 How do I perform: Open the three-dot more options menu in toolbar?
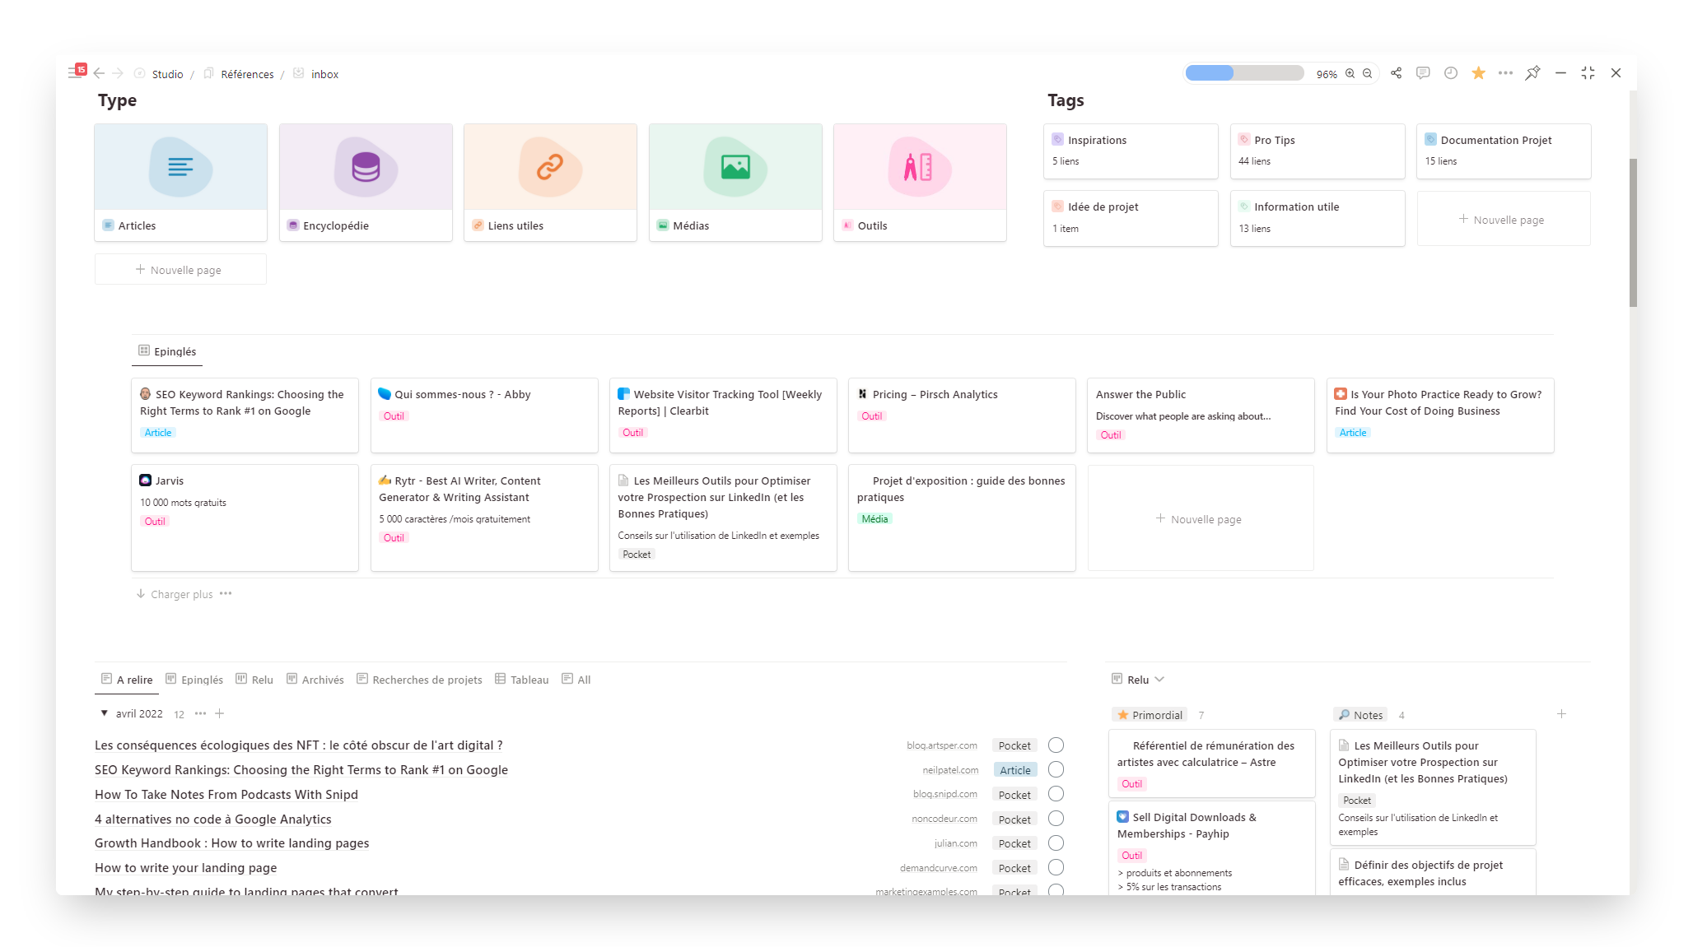click(x=1505, y=73)
